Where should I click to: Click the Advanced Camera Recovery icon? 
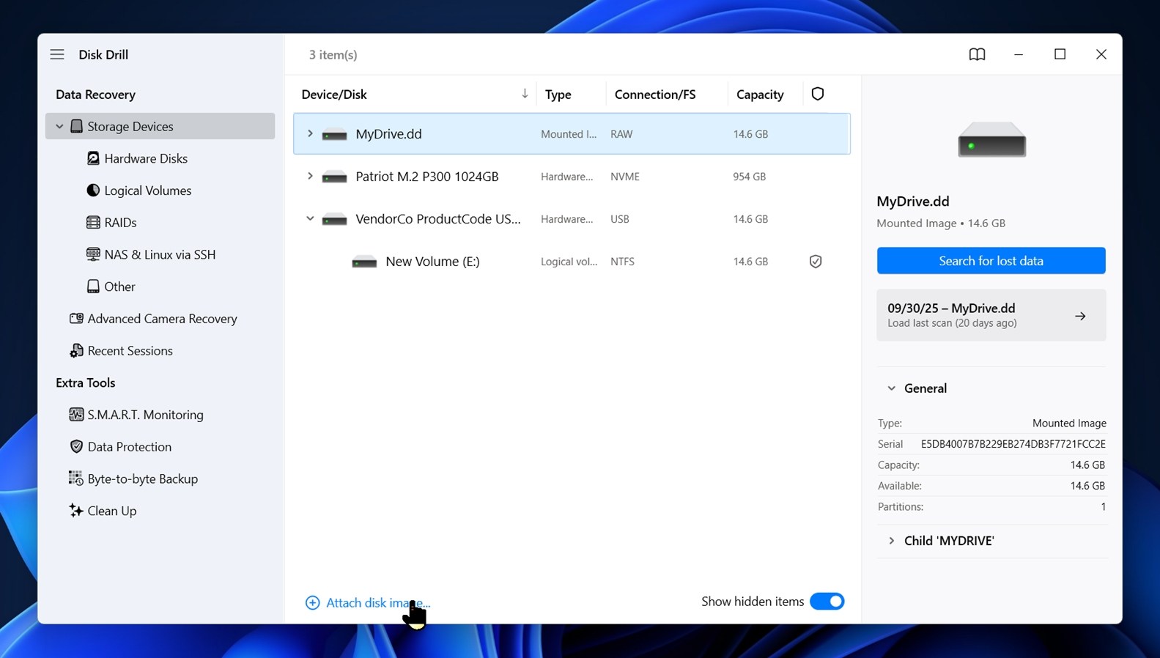pyautogui.click(x=76, y=319)
